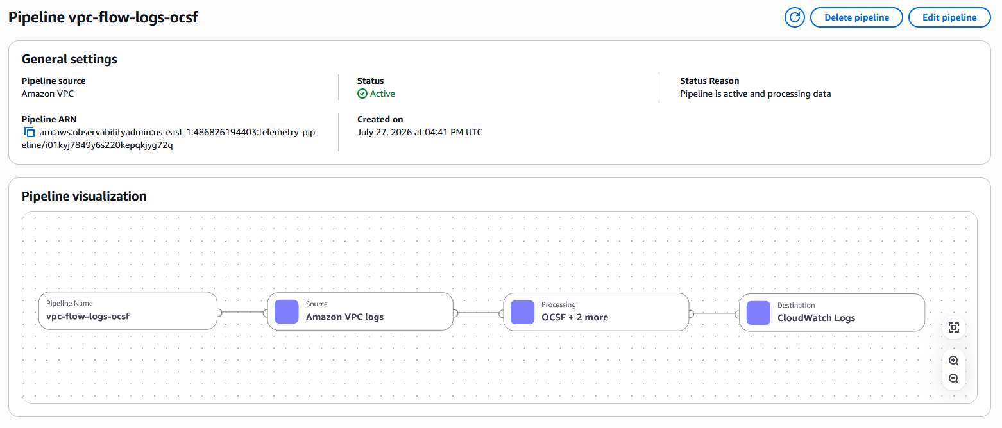Click the Pipeline ARN value text
1002x428 pixels.
168,138
